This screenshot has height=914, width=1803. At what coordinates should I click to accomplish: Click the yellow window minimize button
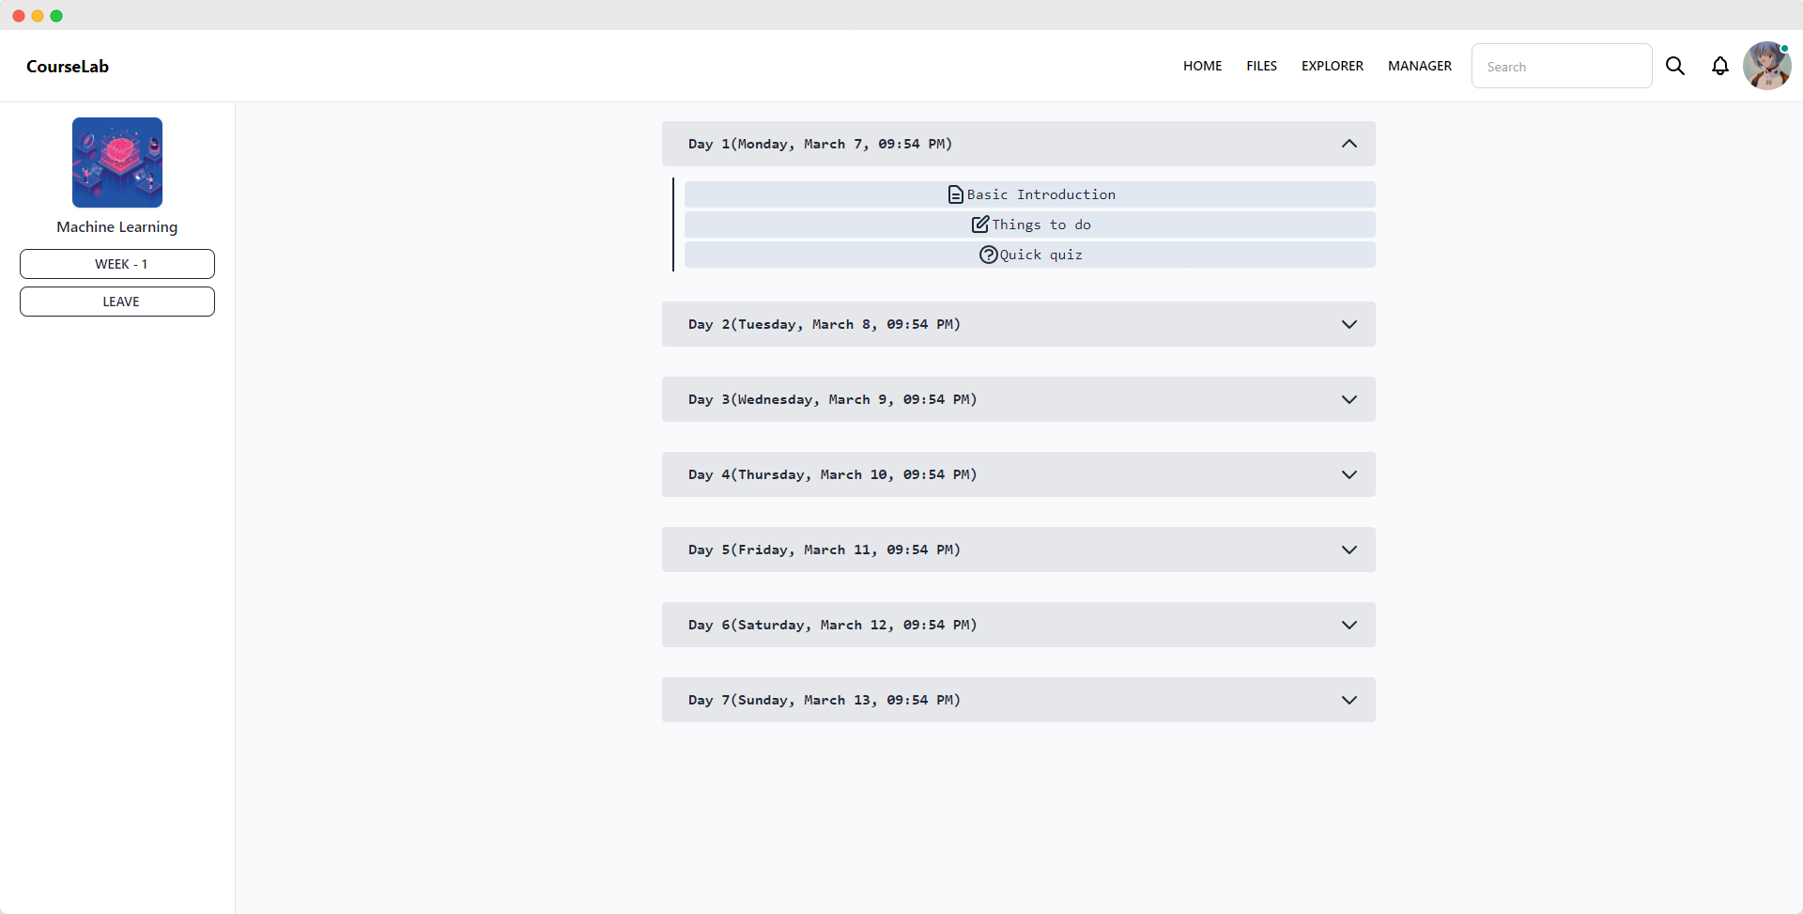tap(38, 16)
